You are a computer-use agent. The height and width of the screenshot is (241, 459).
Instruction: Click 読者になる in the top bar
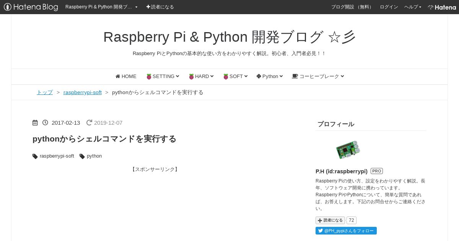pyautogui.click(x=160, y=7)
